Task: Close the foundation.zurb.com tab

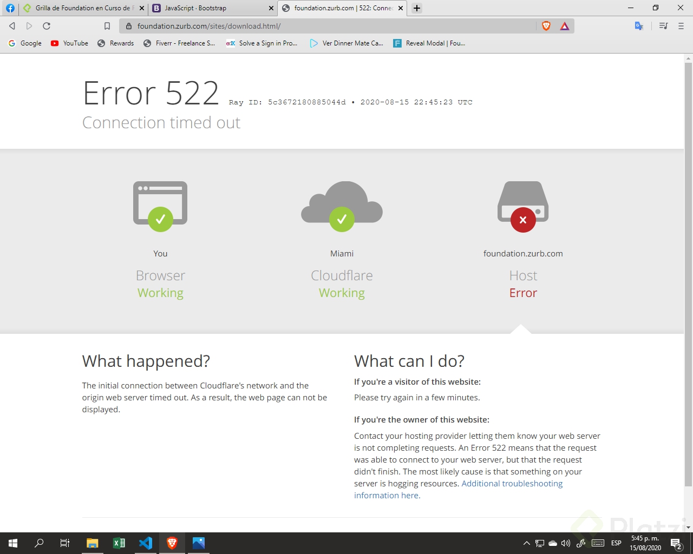Action: pyautogui.click(x=401, y=8)
